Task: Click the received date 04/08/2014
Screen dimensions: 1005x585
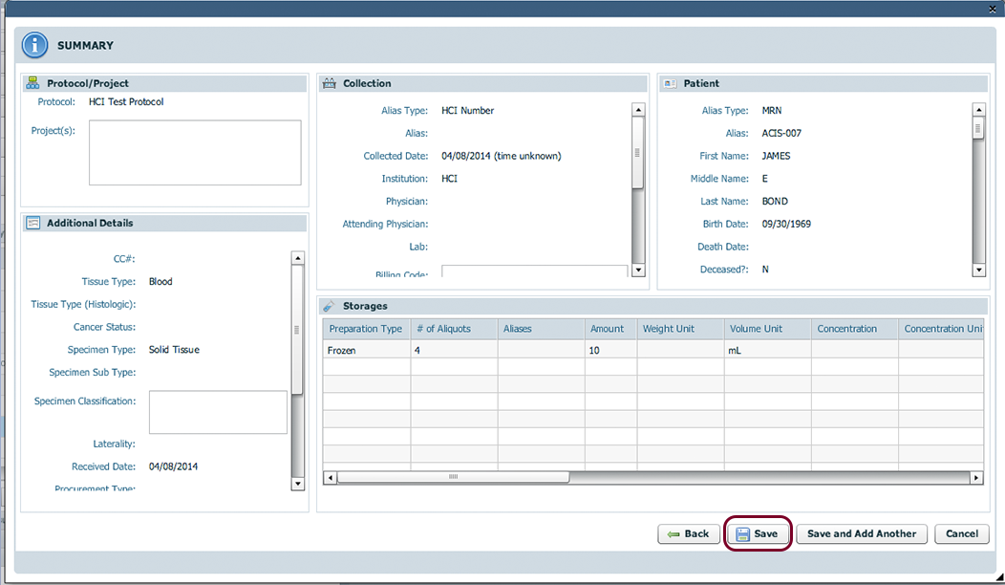Action: tap(173, 466)
